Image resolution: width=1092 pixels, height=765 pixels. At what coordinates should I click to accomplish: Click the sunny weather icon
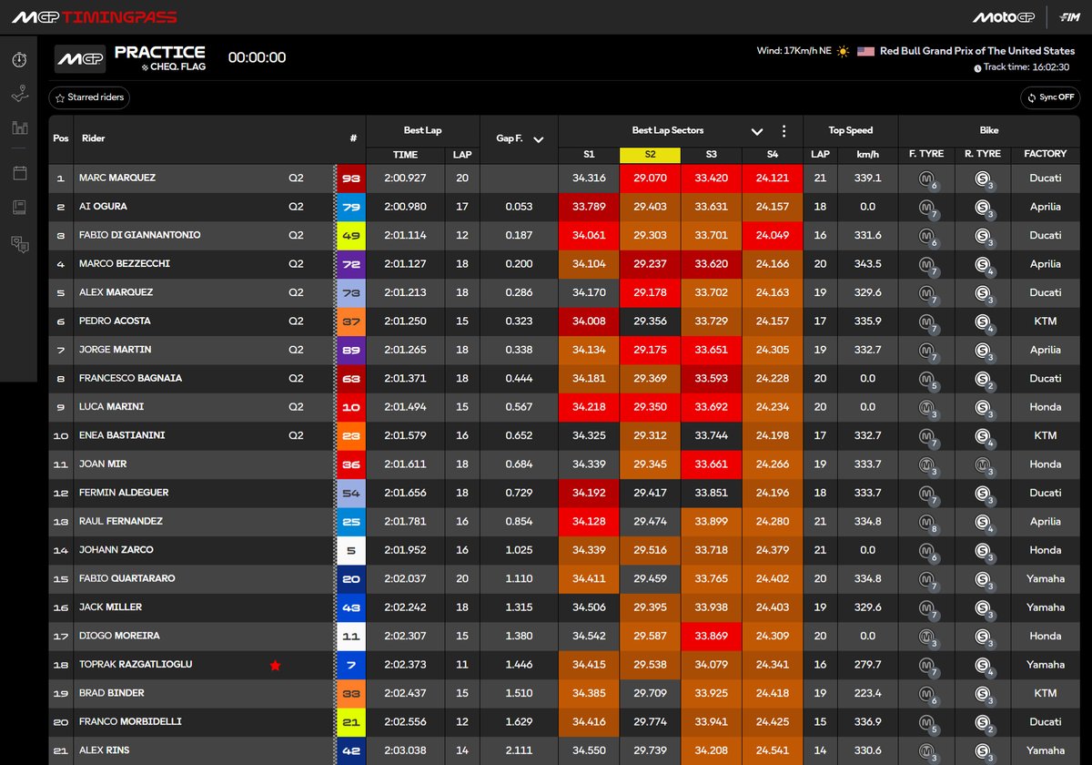(844, 51)
